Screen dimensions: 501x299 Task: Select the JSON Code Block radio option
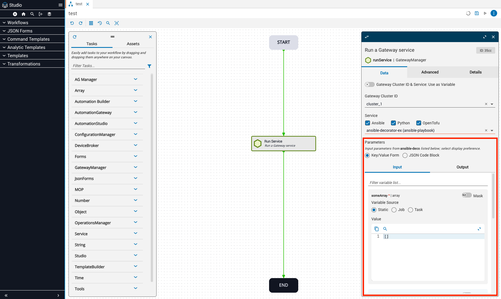tap(405, 155)
